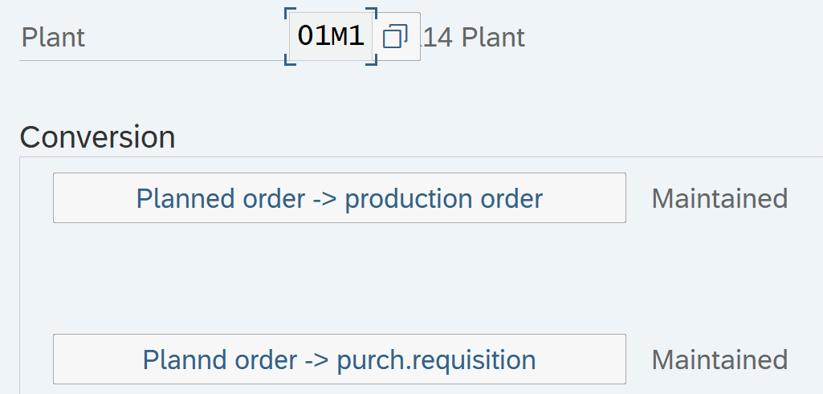Viewport: 823px width, 394px height.
Task: Click the plant name text right of help icon
Action: coord(474,38)
